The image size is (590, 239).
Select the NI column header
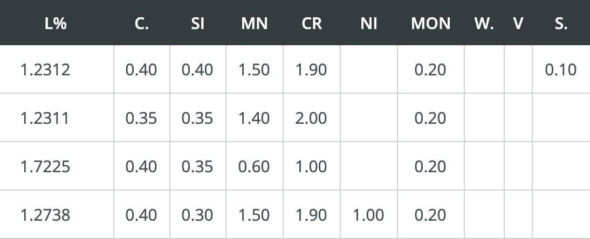pyautogui.click(x=369, y=24)
